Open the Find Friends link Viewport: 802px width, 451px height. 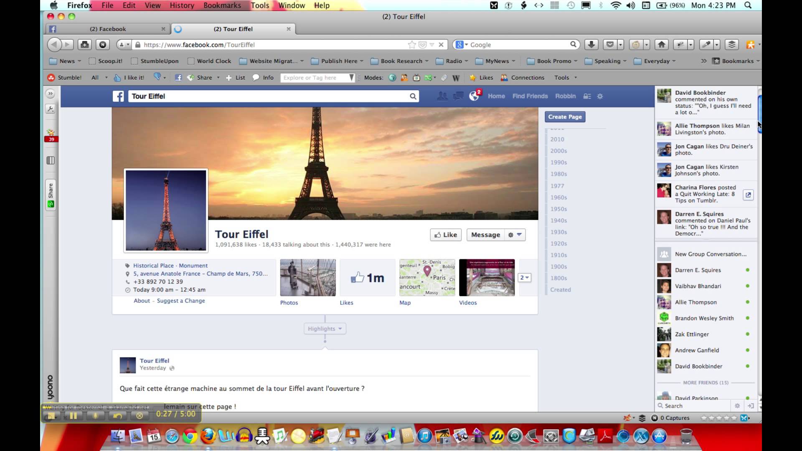(530, 96)
